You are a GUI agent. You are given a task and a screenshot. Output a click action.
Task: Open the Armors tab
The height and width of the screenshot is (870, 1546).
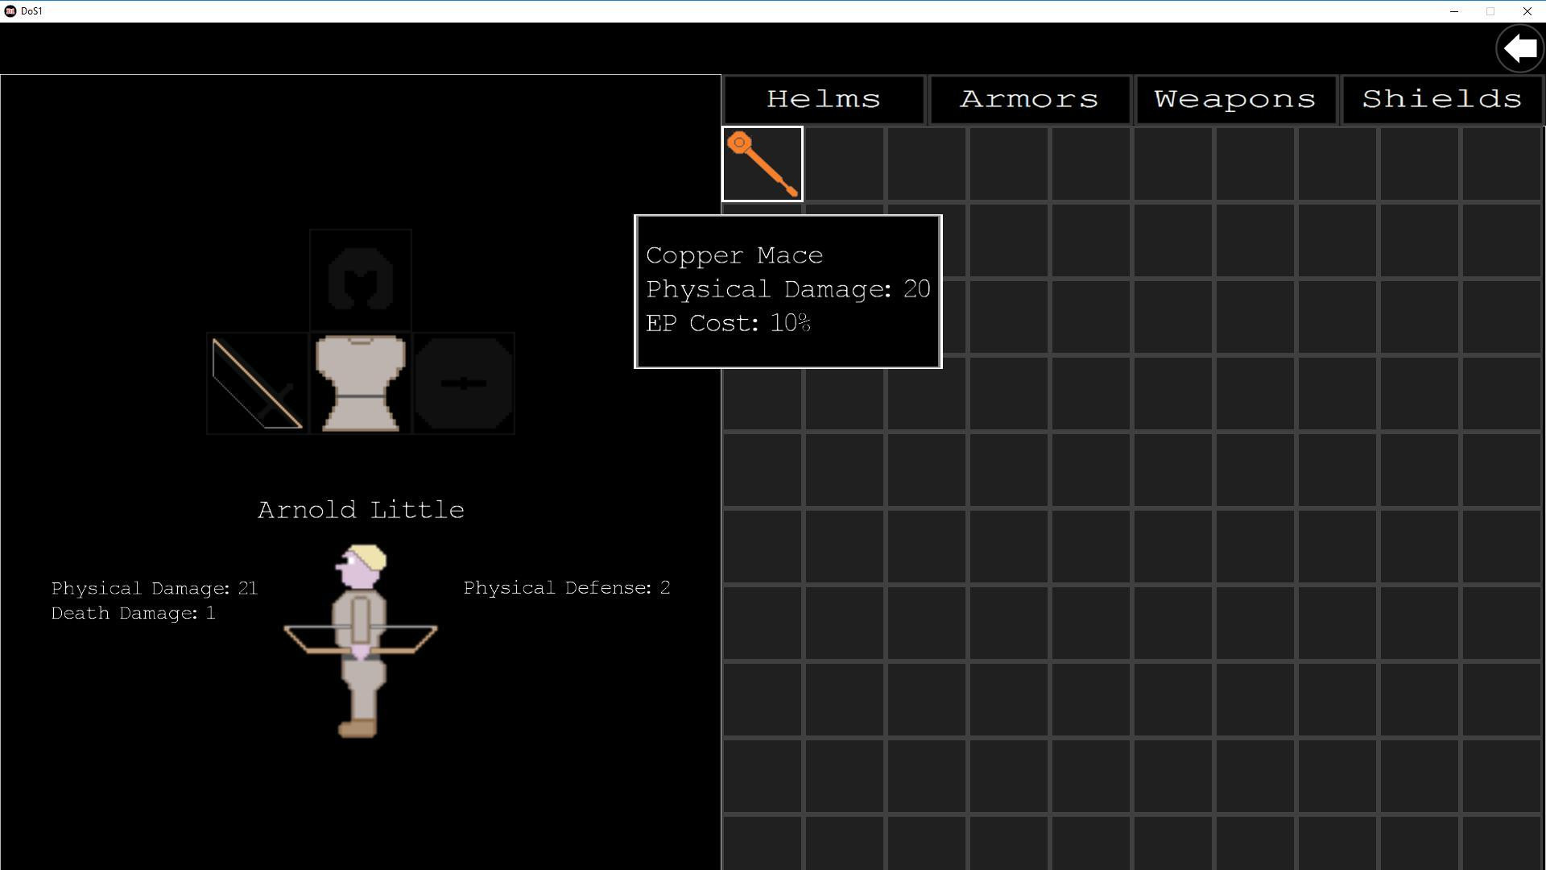(x=1030, y=100)
